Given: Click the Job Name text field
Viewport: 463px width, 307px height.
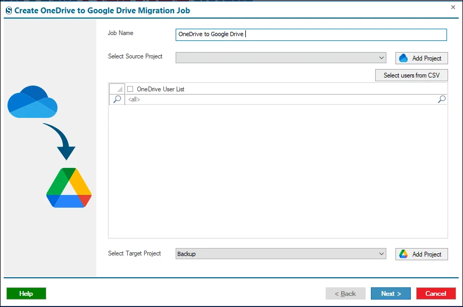Looking at the screenshot, I should 311,35.
